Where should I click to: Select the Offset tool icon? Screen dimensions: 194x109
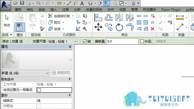pyautogui.click(x=109, y=17)
